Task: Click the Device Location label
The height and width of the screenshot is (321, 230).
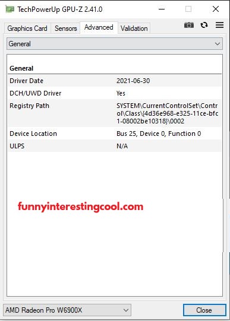Action: (x=33, y=134)
